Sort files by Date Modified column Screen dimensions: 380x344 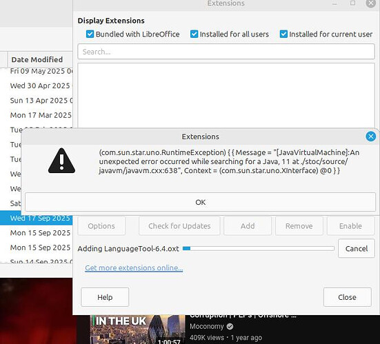[x=37, y=59]
